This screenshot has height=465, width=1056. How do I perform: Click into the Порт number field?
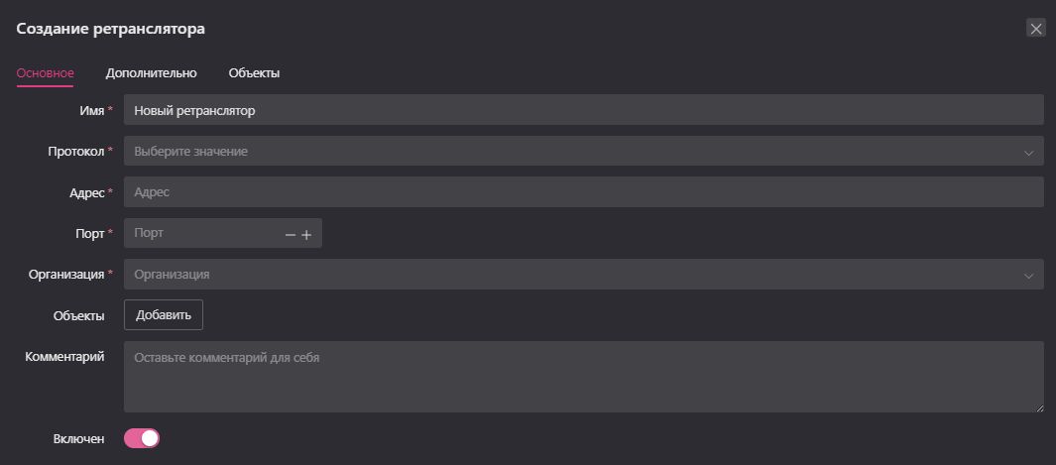[202, 234]
